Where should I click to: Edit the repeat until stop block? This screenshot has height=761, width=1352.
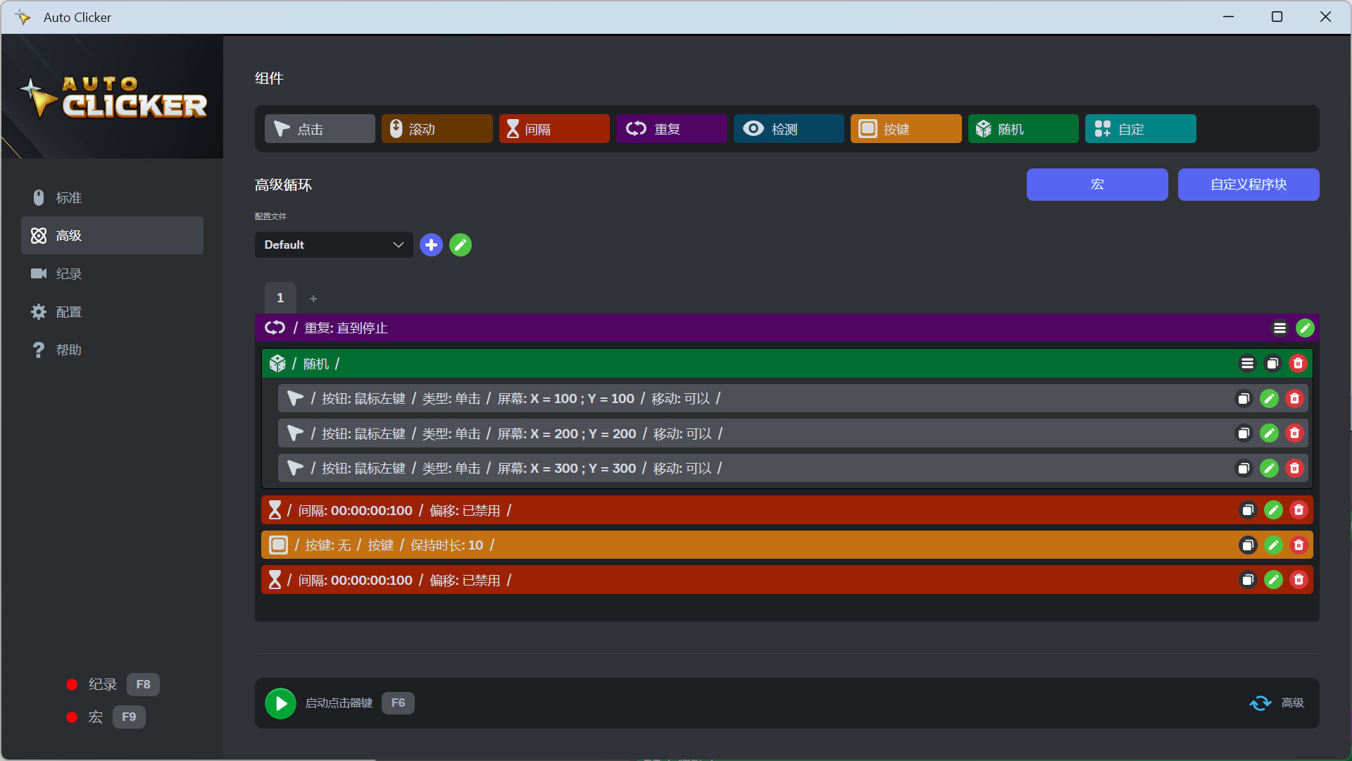(1305, 328)
